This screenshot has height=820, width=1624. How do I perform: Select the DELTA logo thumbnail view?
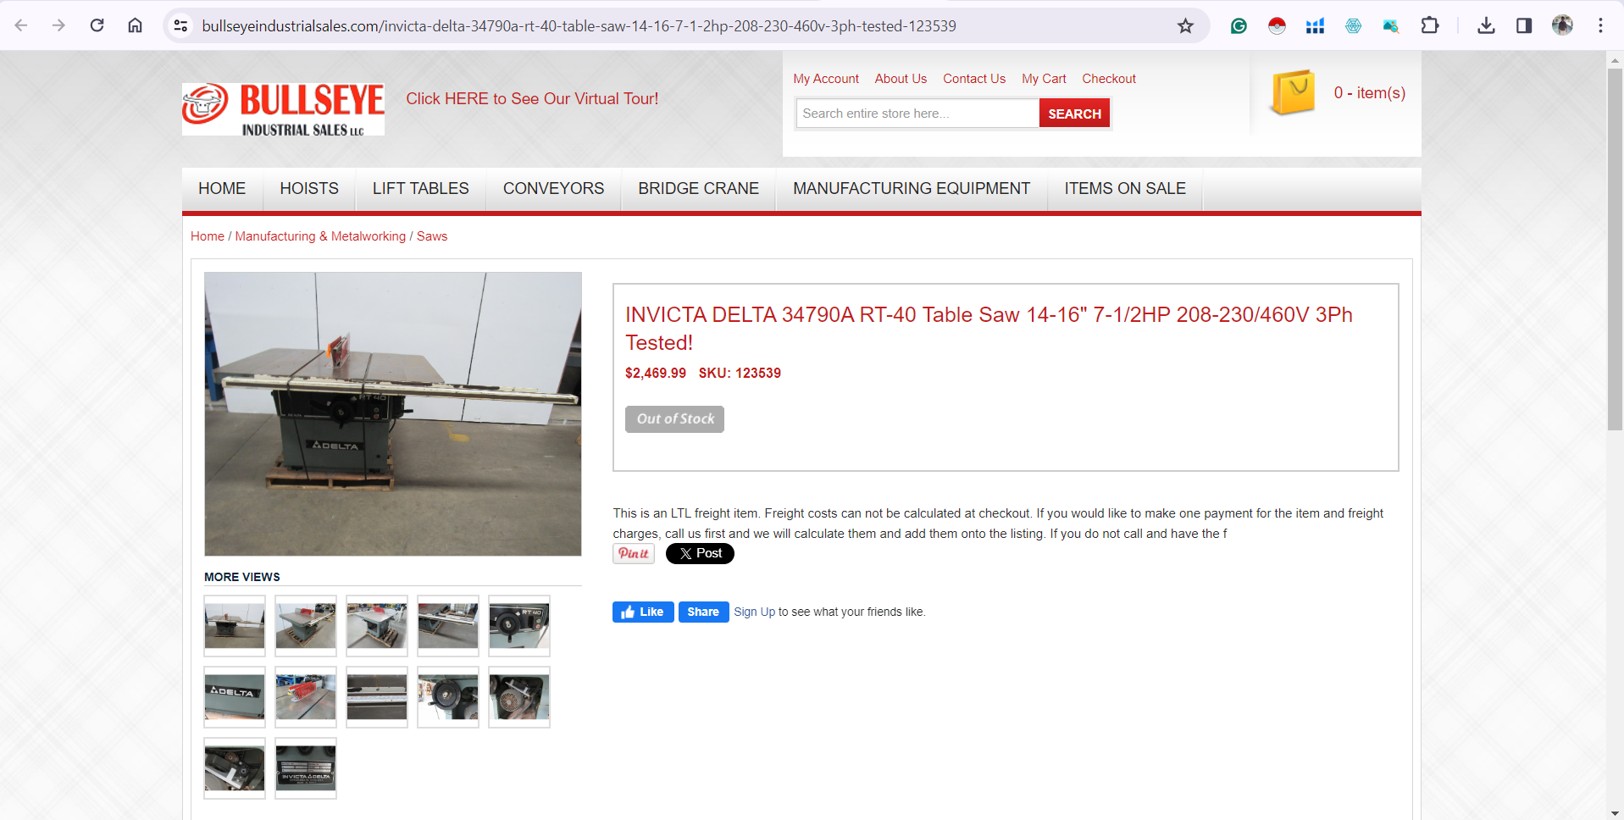(235, 697)
